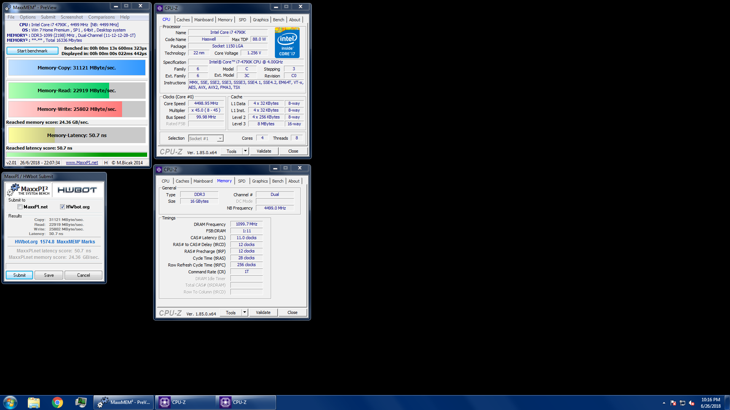Image resolution: width=730 pixels, height=410 pixels.
Task: Expand Tools dropdown arrow in top CPU-Z
Action: pyautogui.click(x=245, y=151)
